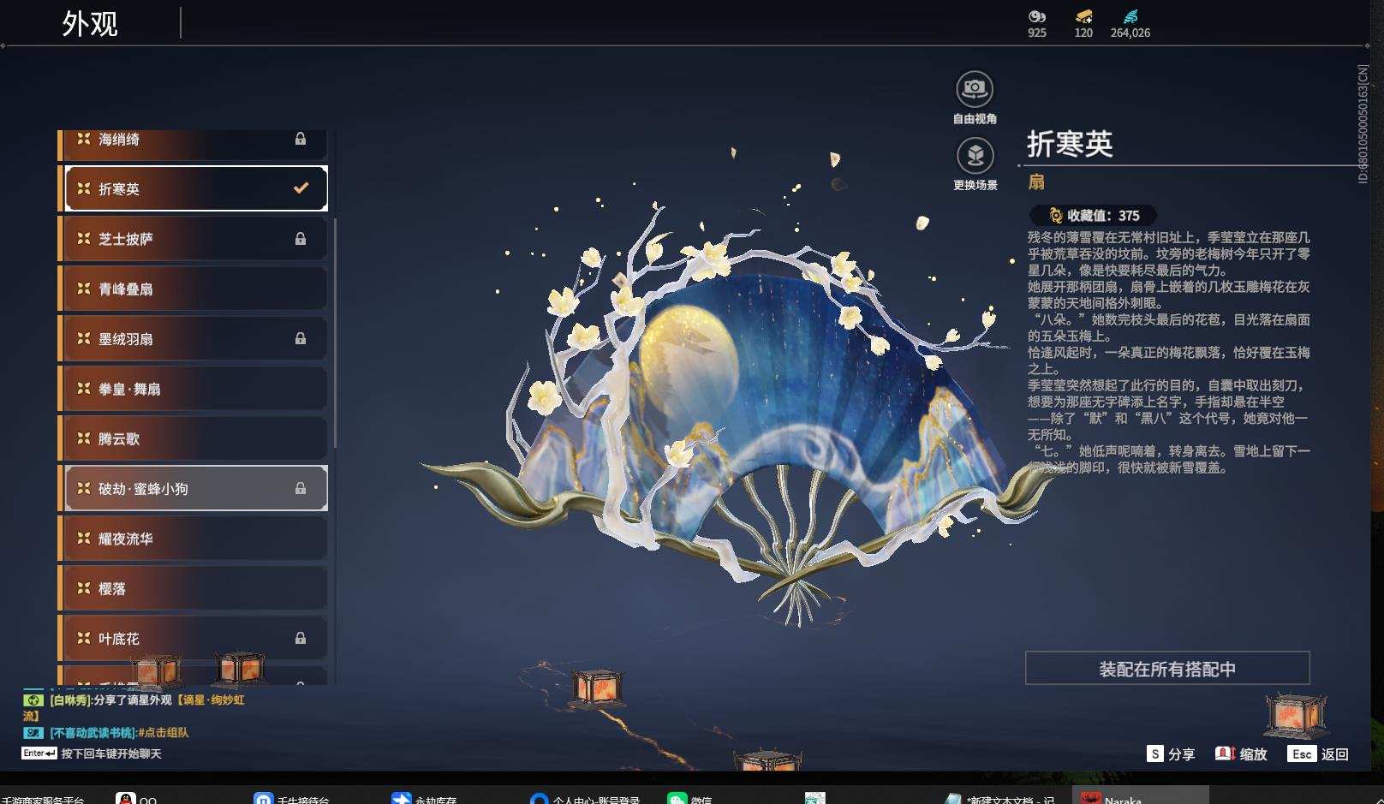Click the S key share icon

pos(1155,753)
